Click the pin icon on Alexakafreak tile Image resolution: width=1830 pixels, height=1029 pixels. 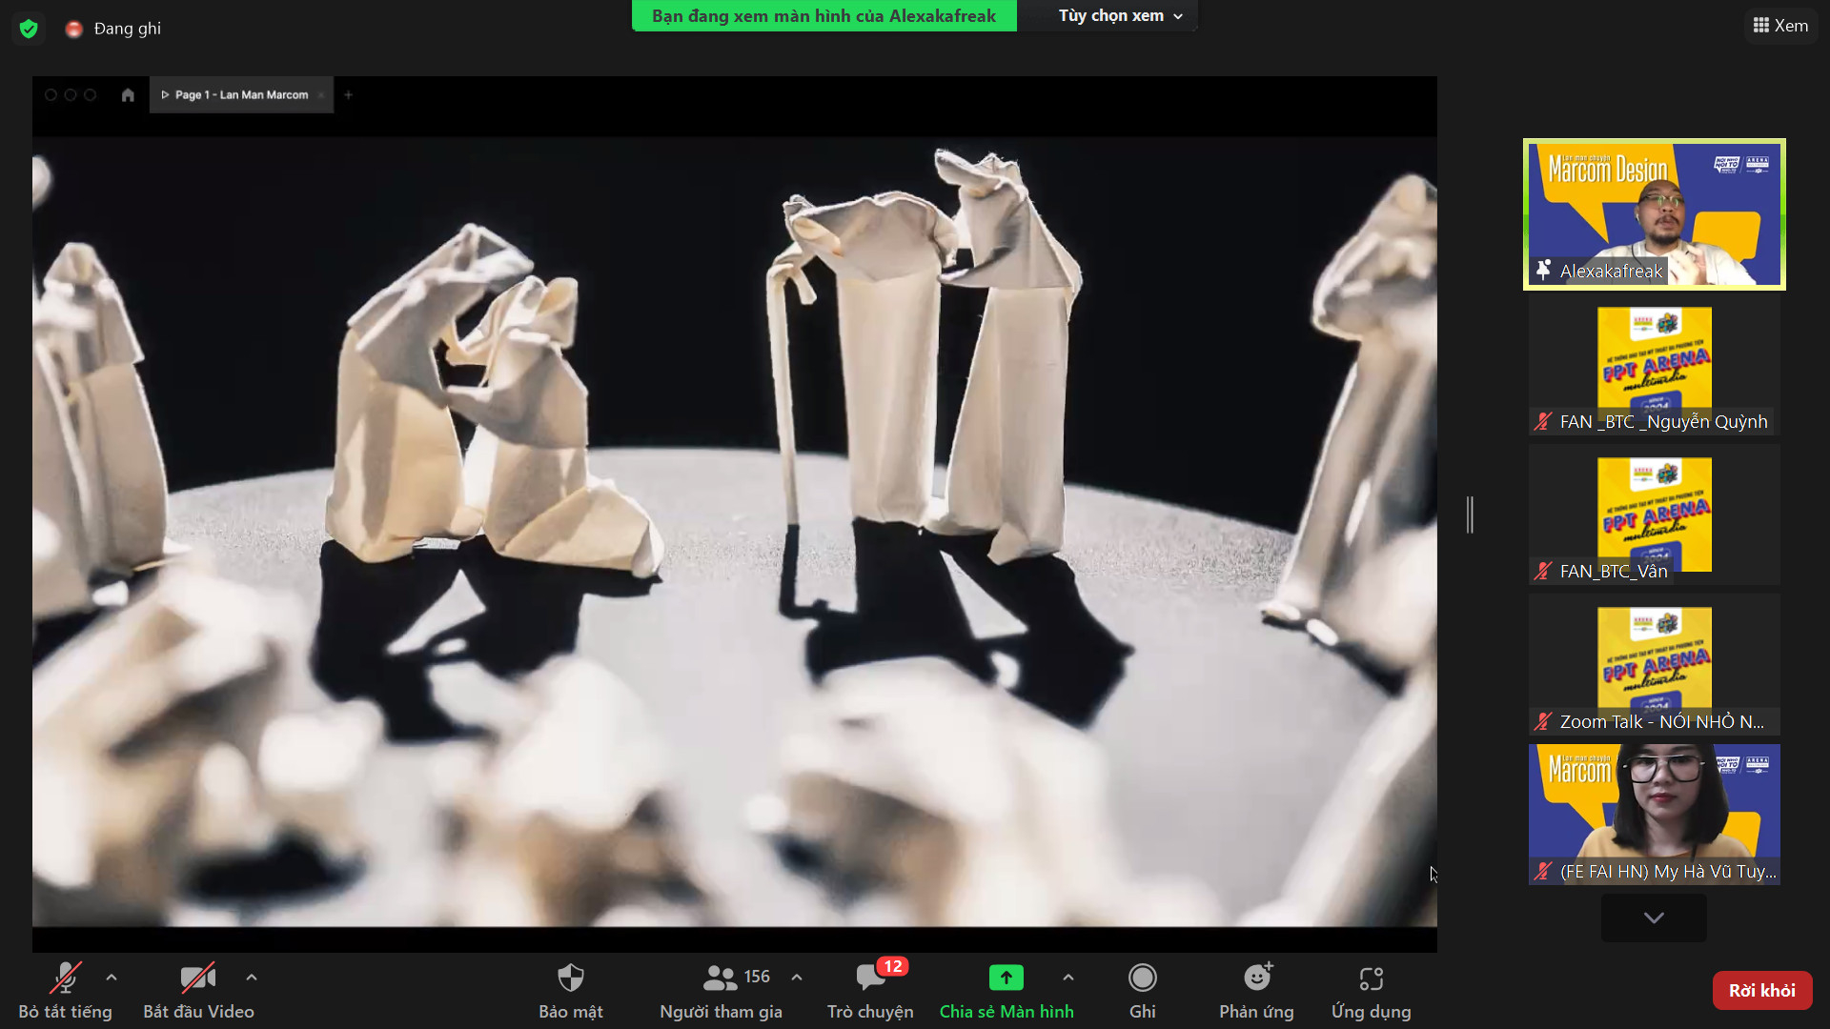coord(1543,271)
